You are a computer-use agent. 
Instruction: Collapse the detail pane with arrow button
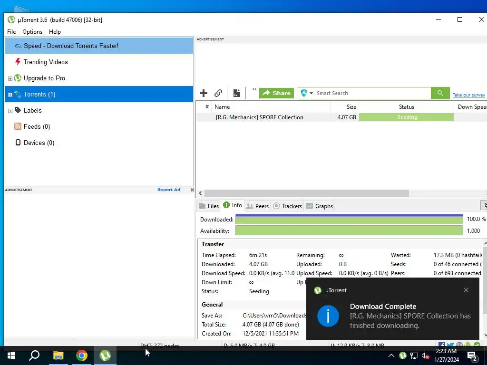(484, 205)
